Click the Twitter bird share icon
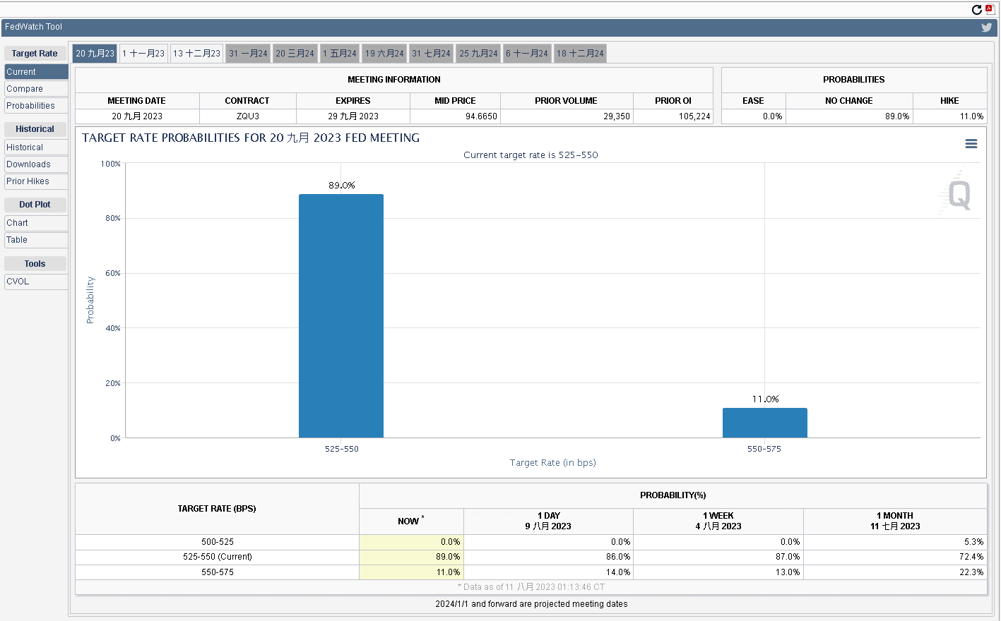1001x621 pixels. 986,28
